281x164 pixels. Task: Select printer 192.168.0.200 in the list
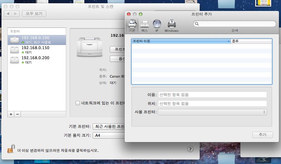click(36, 60)
